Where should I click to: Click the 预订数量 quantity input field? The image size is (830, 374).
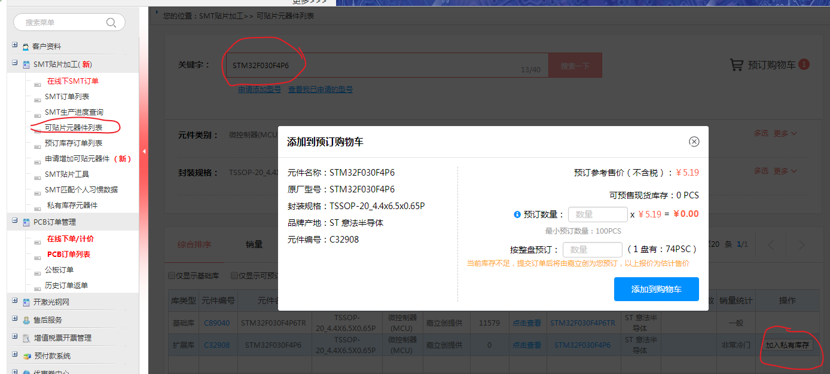597,214
